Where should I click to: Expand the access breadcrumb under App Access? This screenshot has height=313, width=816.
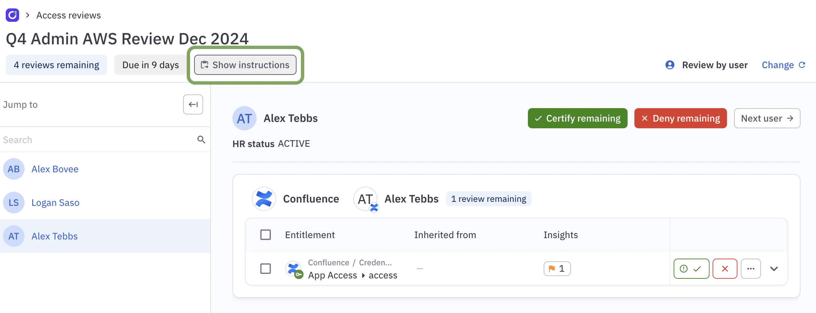383,275
